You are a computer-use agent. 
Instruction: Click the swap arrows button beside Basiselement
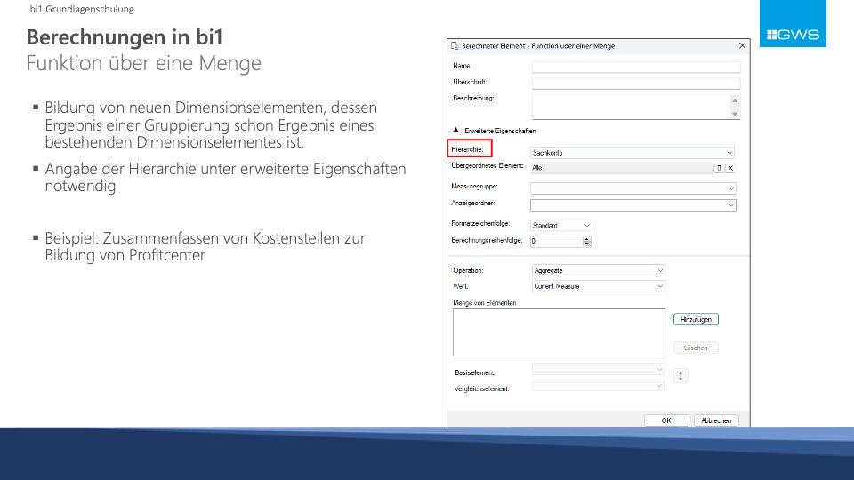point(681,375)
